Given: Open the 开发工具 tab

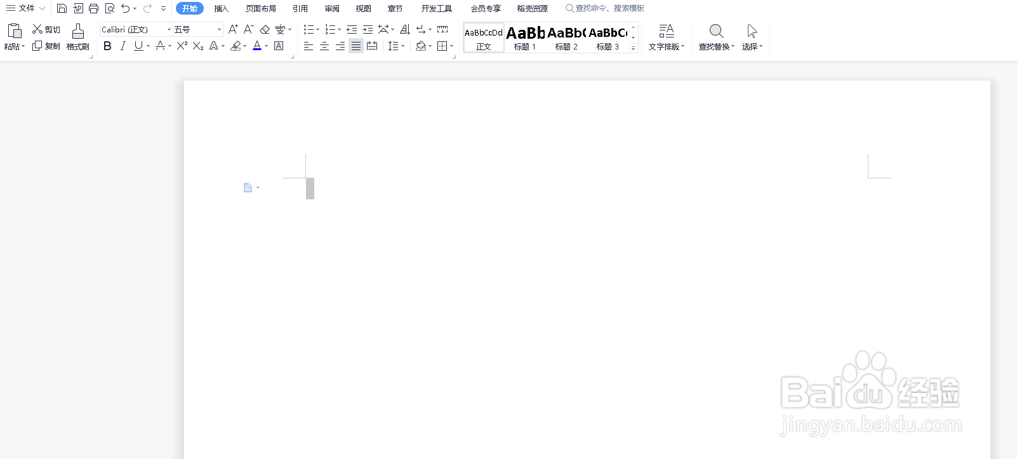Looking at the screenshot, I should (437, 8).
